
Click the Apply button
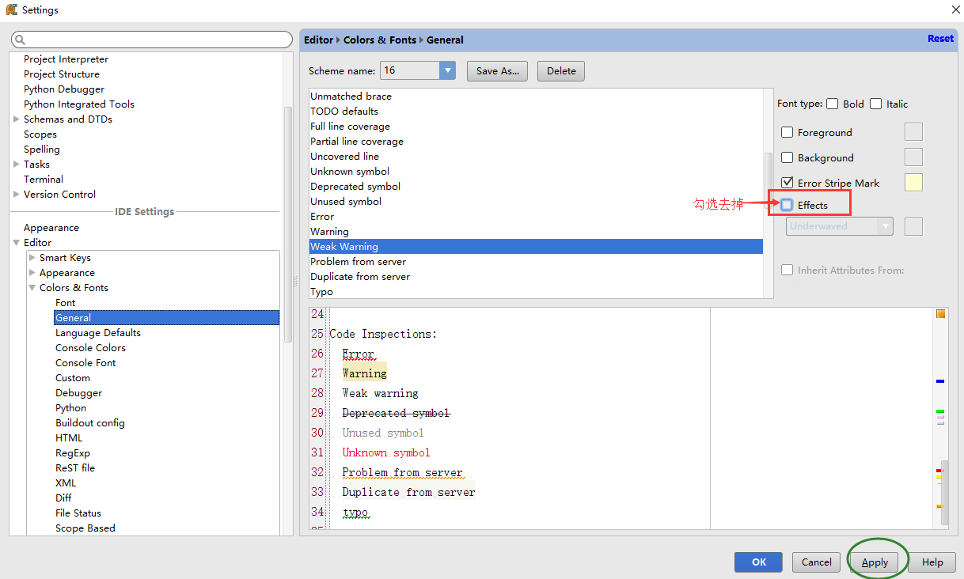tap(875, 562)
